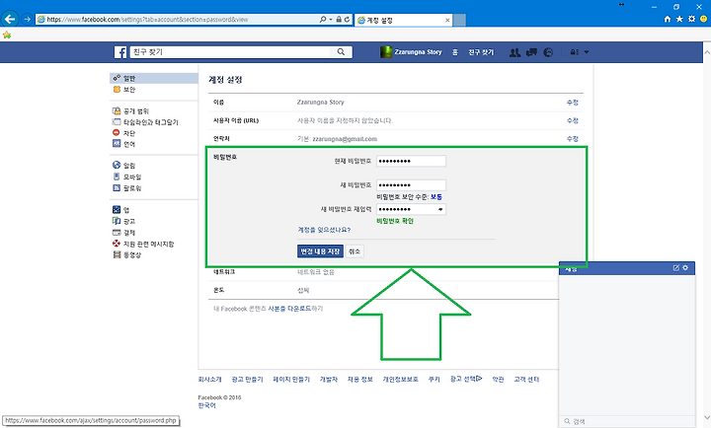
Task: Open new message icon in chat panel
Action: 676,268
